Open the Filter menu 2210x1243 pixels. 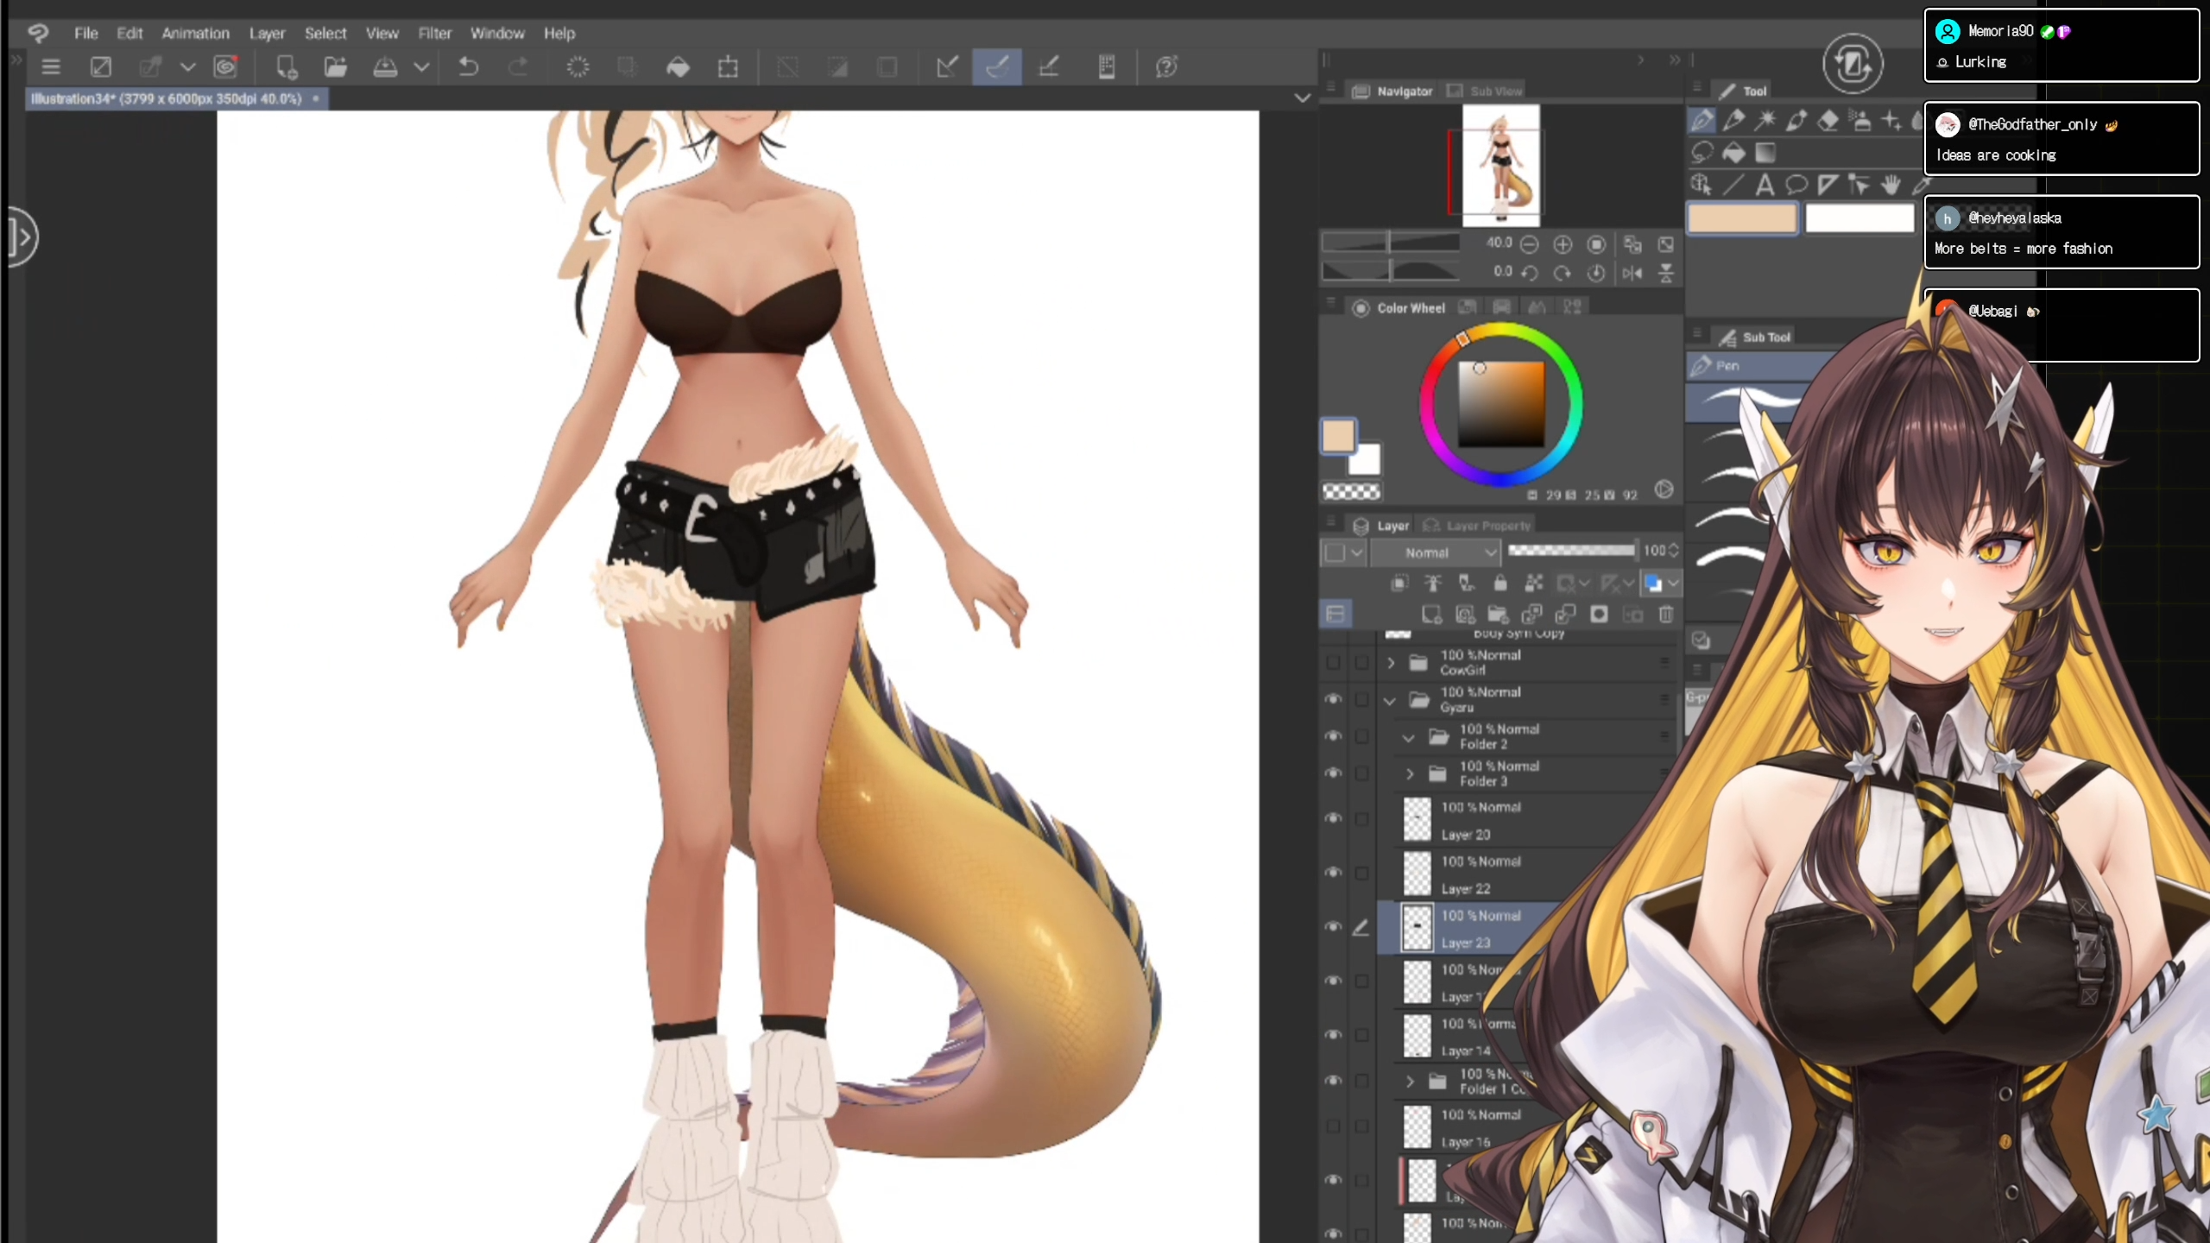coord(434,33)
